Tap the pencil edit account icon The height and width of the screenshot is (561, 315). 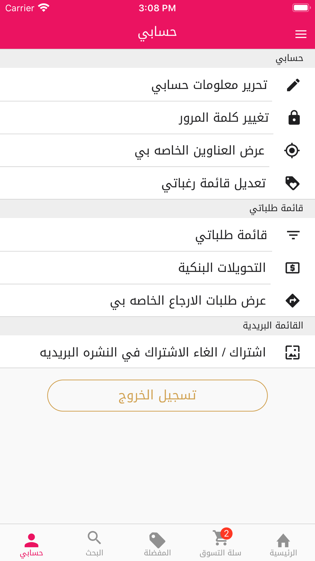click(293, 85)
